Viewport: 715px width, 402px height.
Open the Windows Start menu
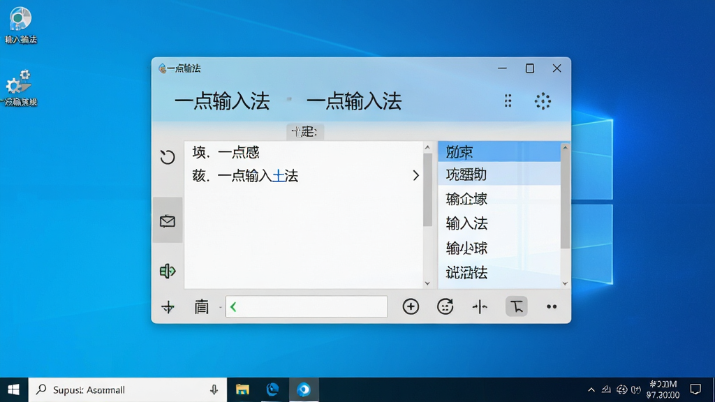(14, 389)
